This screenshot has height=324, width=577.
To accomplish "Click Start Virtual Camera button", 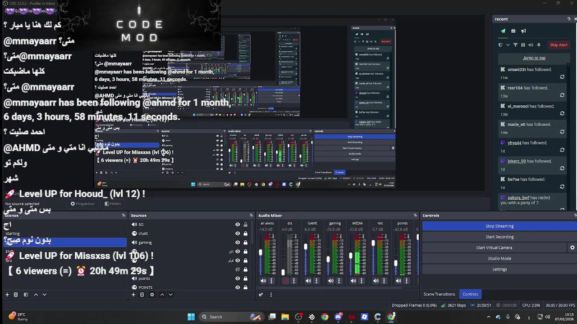I will tap(494, 247).
